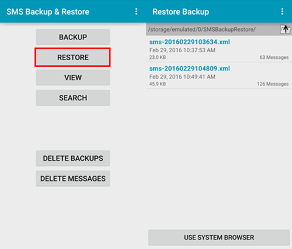Click the /storage/emulated/0/SMSBackupRestore/ path
Image resolution: width=292 pixels, height=249 pixels.
point(202,30)
